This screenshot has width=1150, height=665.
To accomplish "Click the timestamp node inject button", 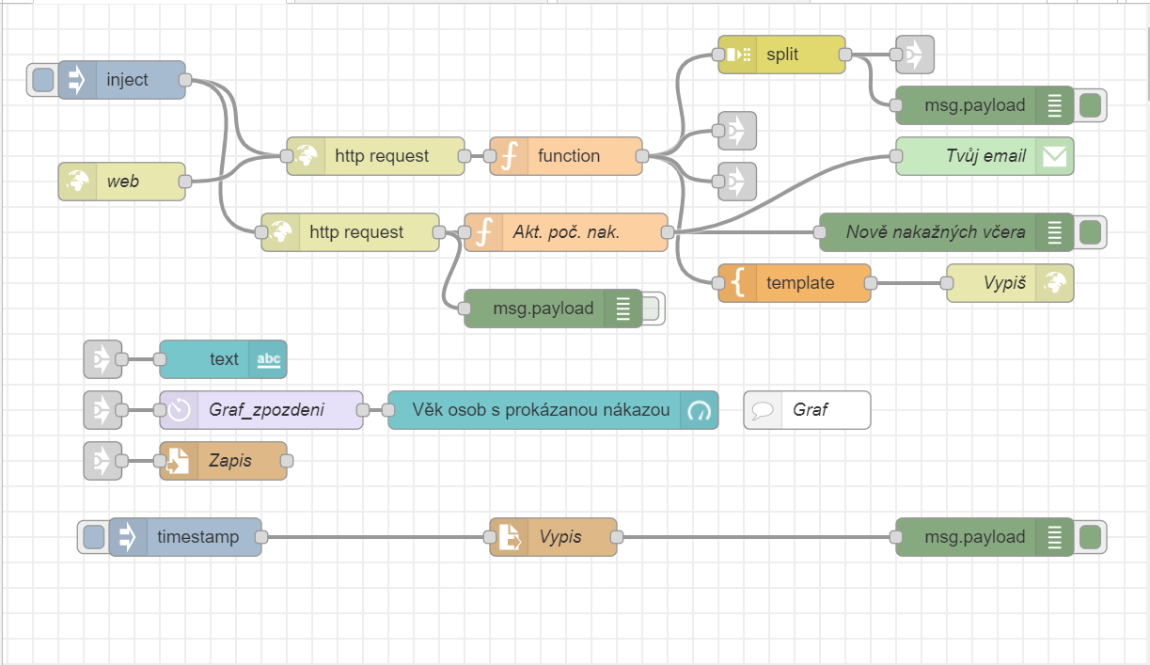I will click(93, 537).
